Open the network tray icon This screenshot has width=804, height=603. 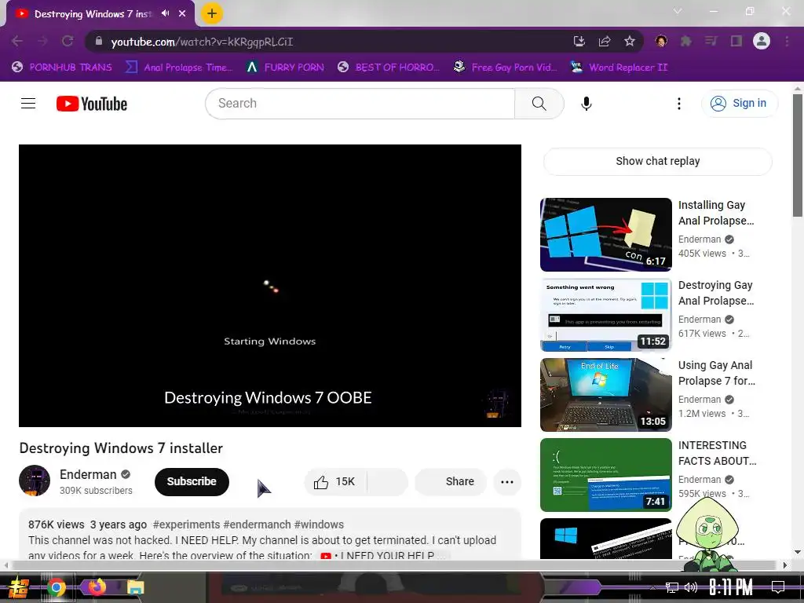pos(672,587)
